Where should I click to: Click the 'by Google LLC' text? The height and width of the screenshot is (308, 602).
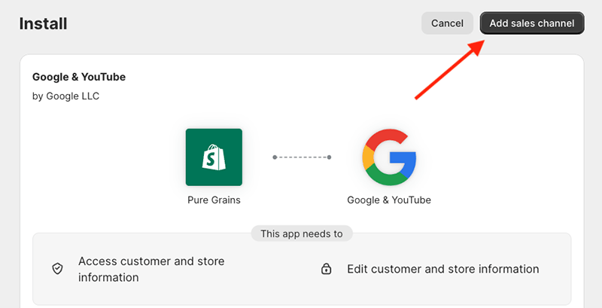(65, 96)
